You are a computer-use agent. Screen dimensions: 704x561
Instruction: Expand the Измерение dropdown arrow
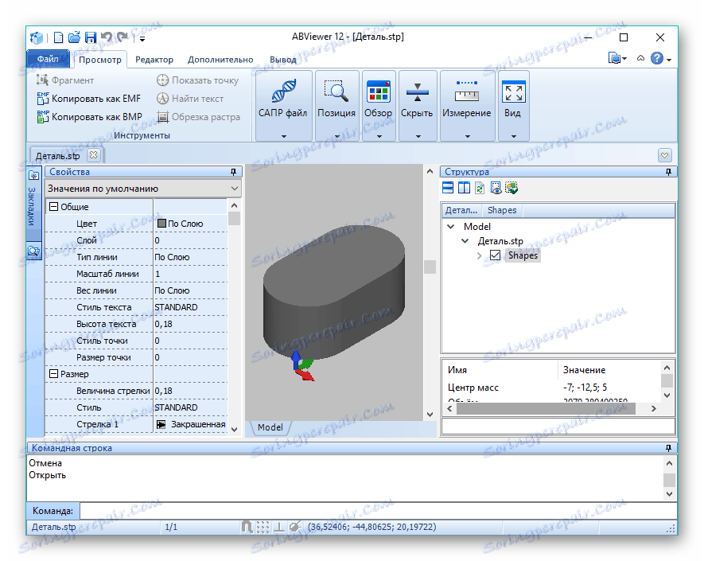tap(468, 135)
